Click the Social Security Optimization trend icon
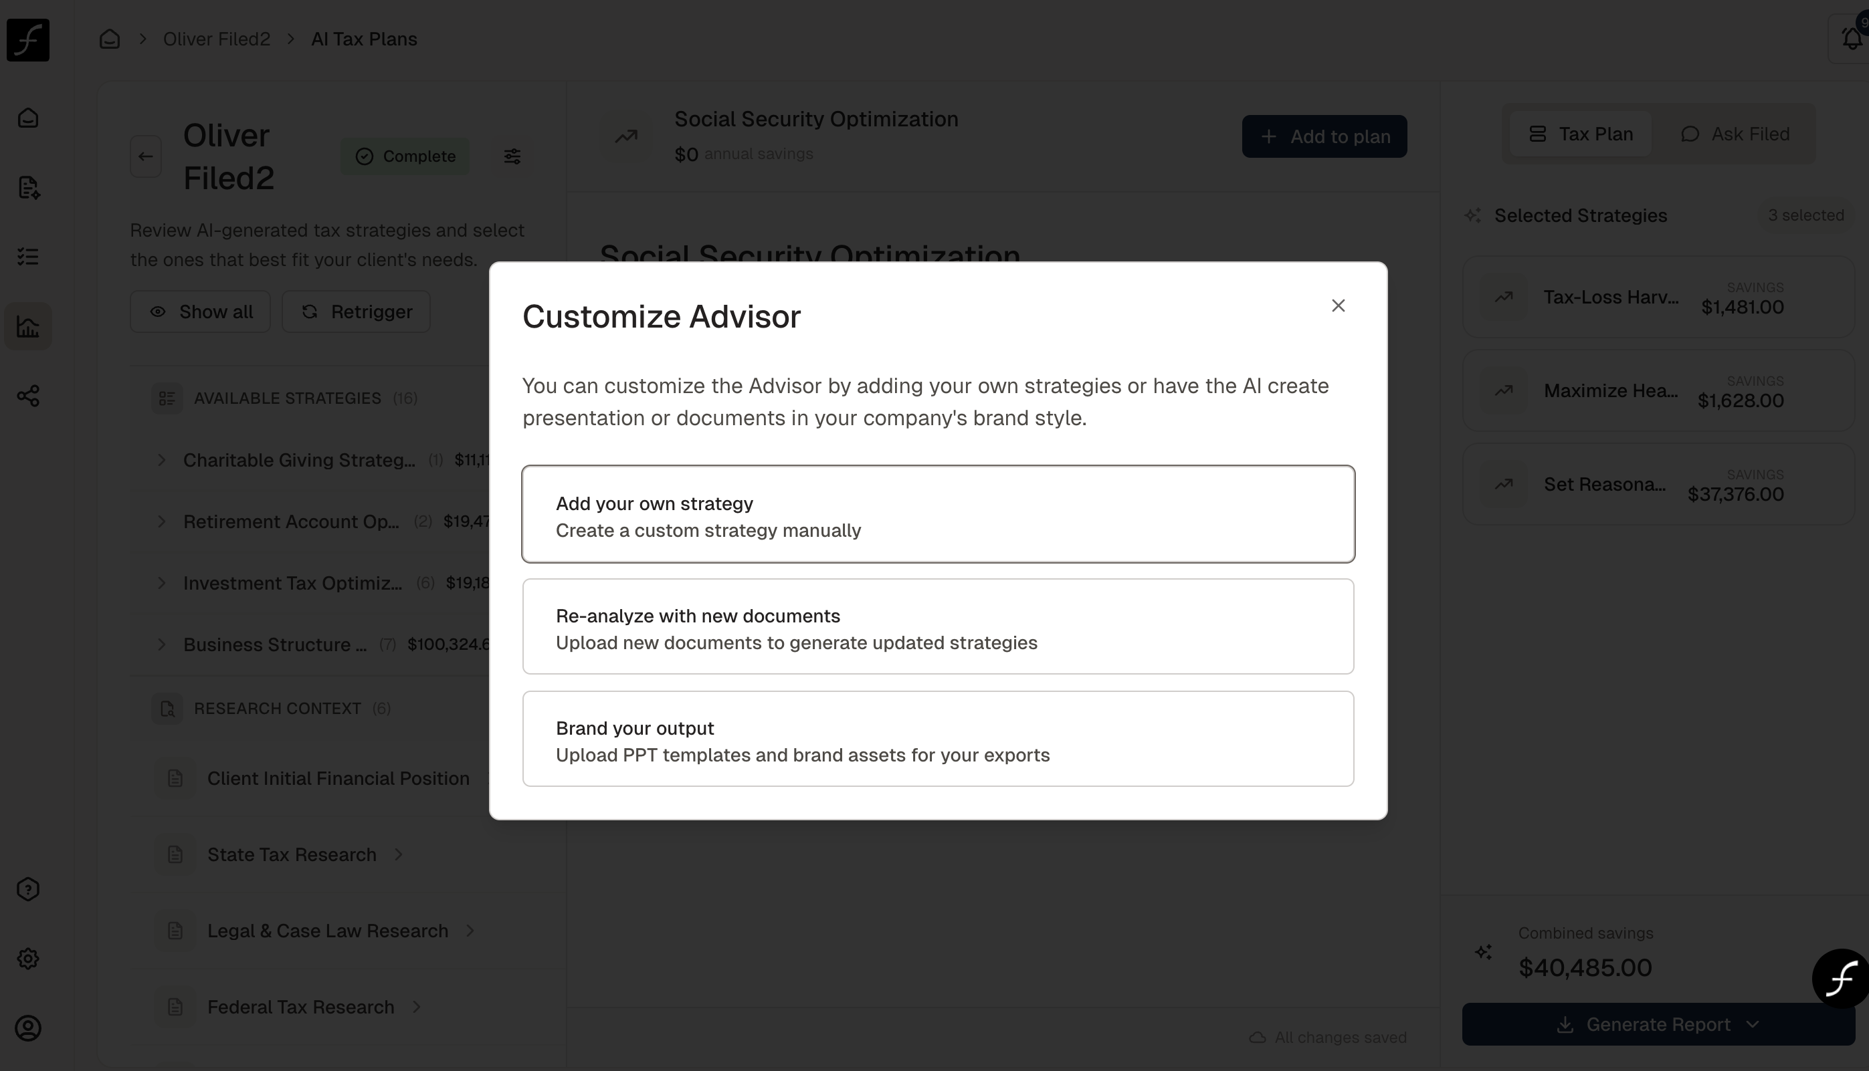Image resolution: width=1869 pixels, height=1071 pixels. 626,136
